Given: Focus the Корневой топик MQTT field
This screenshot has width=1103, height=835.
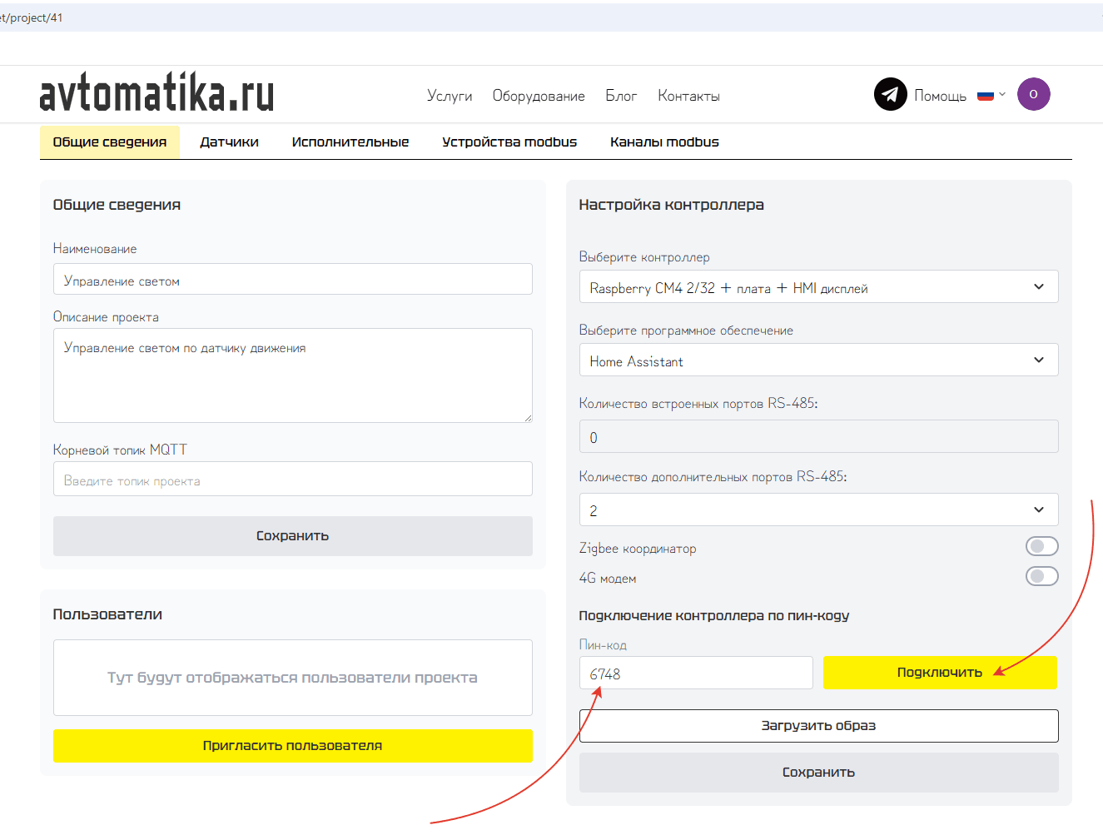Looking at the screenshot, I should tap(292, 480).
